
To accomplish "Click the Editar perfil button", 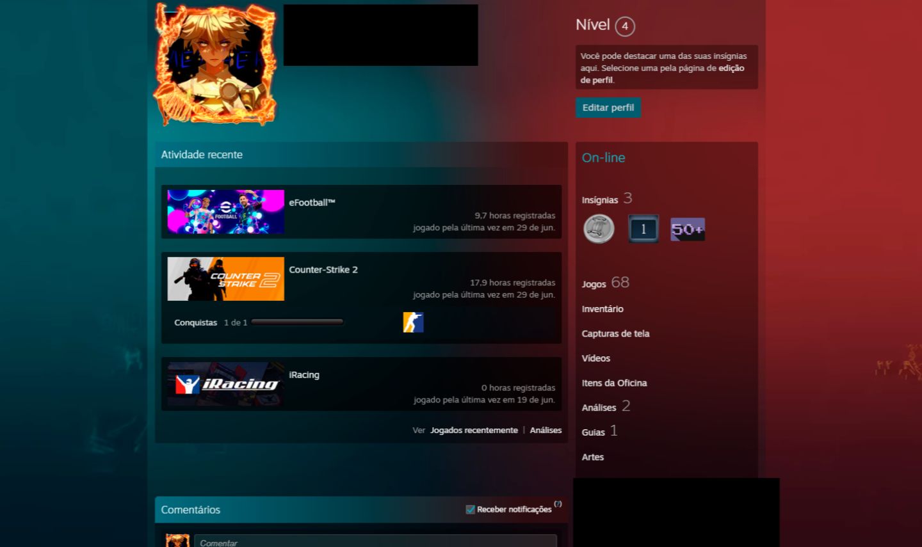I will click(x=608, y=107).
